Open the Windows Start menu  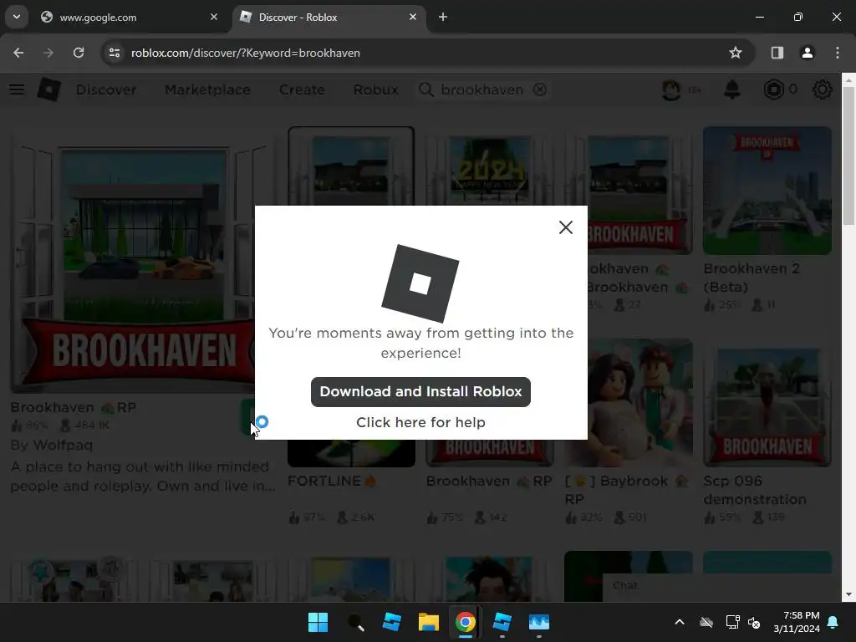tap(318, 622)
